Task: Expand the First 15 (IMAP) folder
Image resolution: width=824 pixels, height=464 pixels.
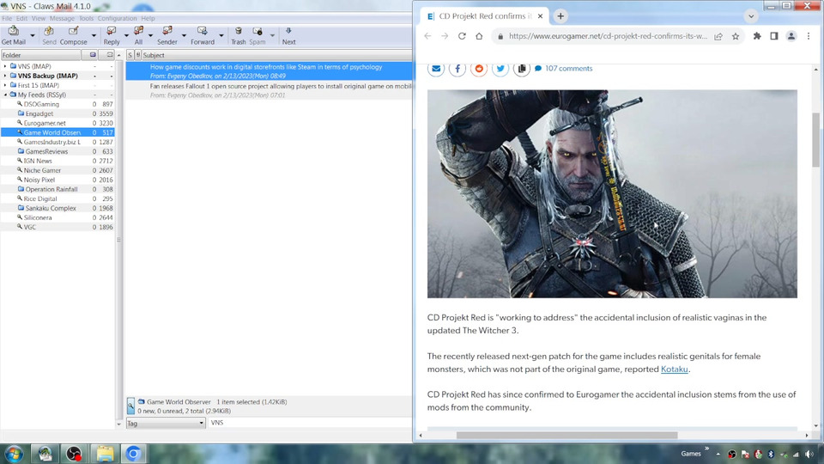Action: (x=5, y=85)
